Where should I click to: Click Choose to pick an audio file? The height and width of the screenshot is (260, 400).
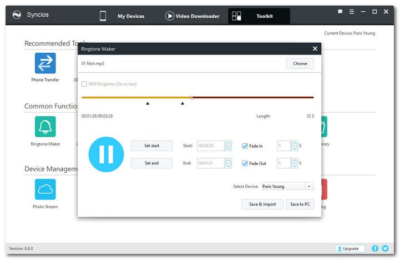click(x=300, y=63)
